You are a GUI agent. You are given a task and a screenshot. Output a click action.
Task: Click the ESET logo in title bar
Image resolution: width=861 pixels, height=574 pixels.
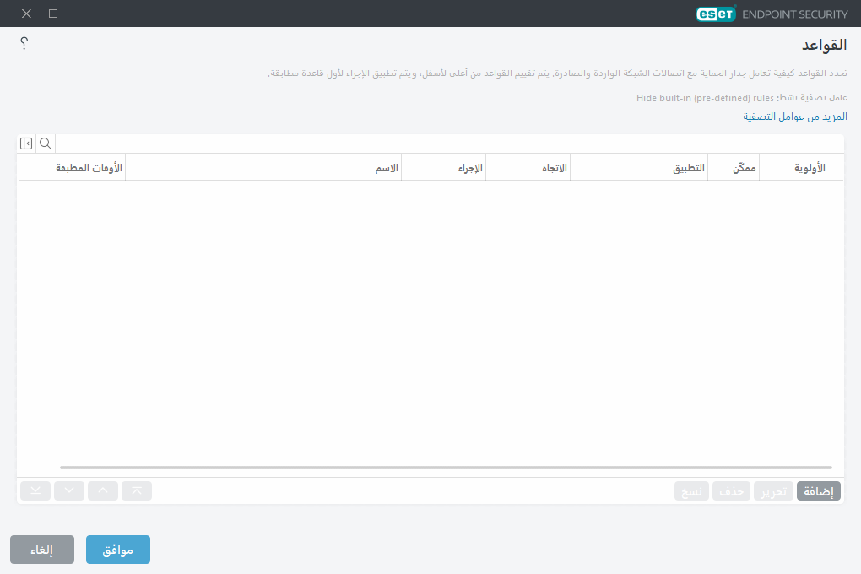coord(715,14)
